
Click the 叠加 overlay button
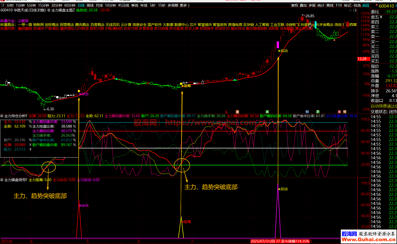click(x=303, y=5)
